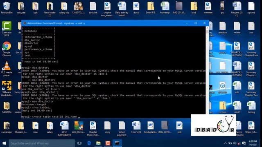Open the cell_pee folder on desktop
This screenshot has height=147, width=262.
tap(21, 7)
